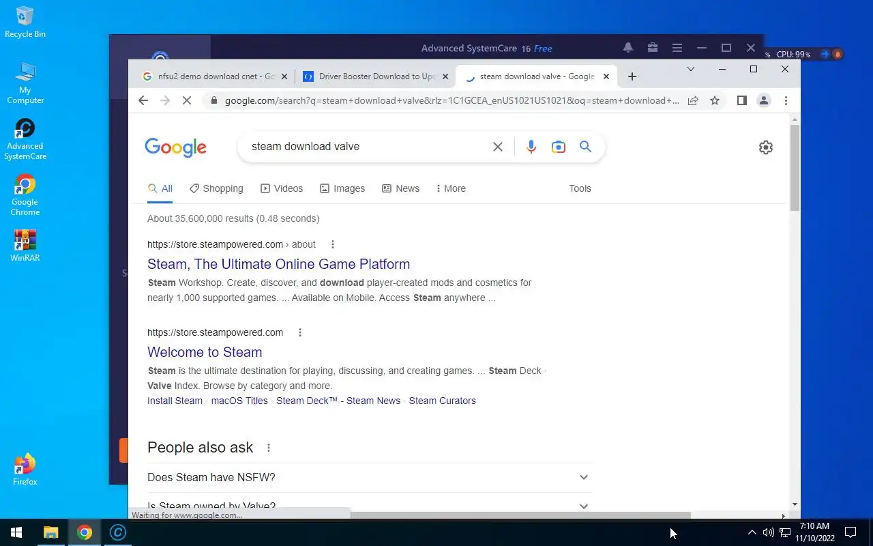Share this page from the address bar

[693, 100]
